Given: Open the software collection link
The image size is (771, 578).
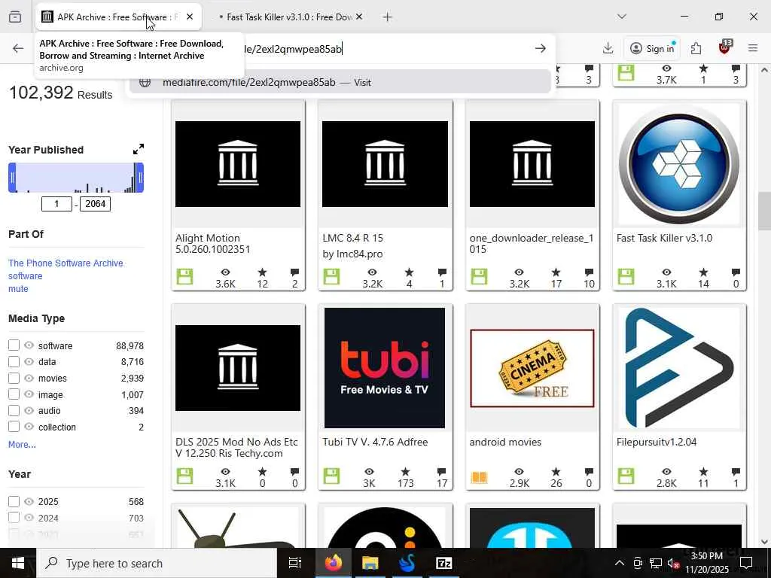Looking at the screenshot, I should pos(25,275).
